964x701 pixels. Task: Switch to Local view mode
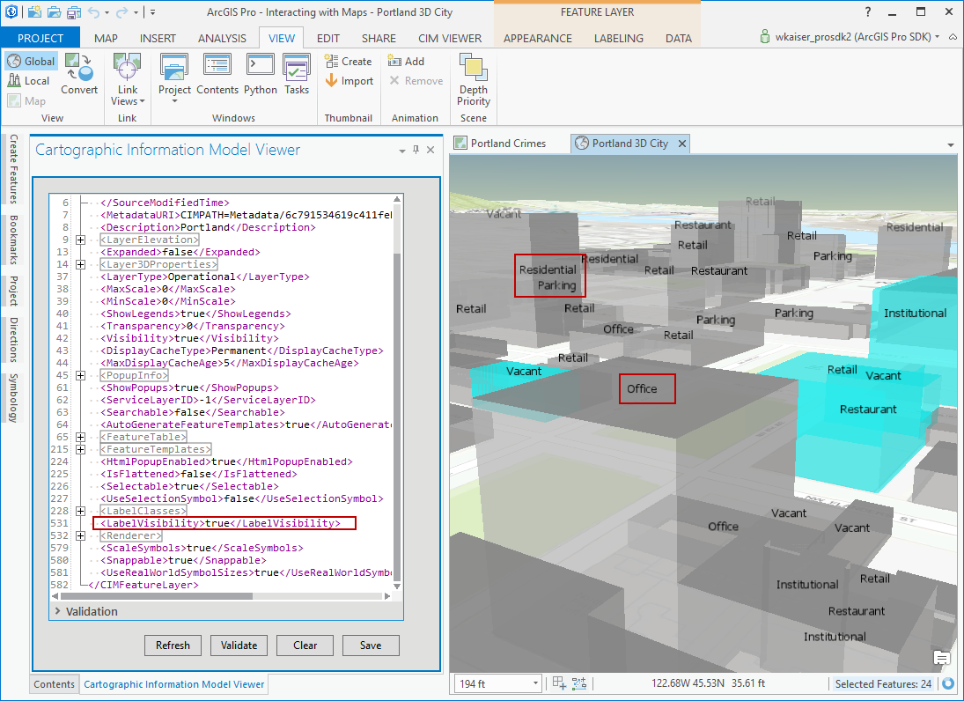click(x=29, y=80)
